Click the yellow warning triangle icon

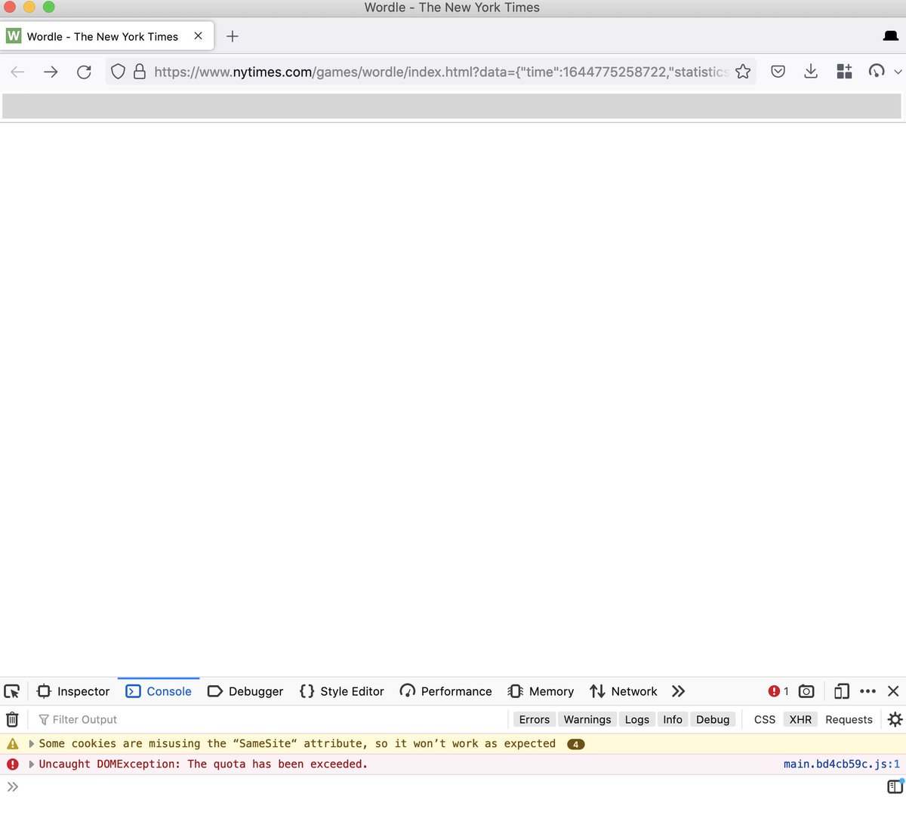[12, 743]
